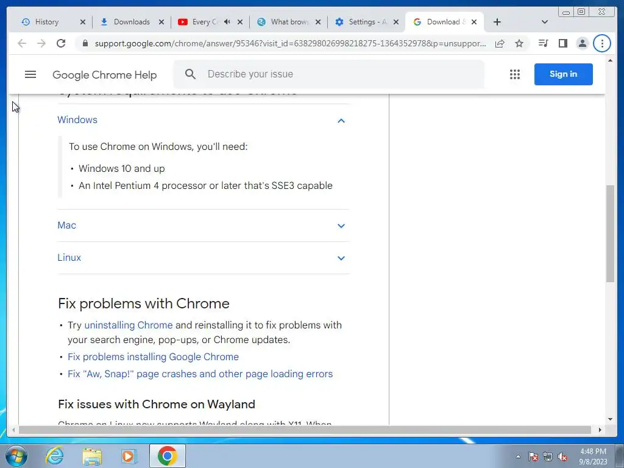Open Windows Media Player from taskbar
Screen dimensions: 624x468
(129, 456)
